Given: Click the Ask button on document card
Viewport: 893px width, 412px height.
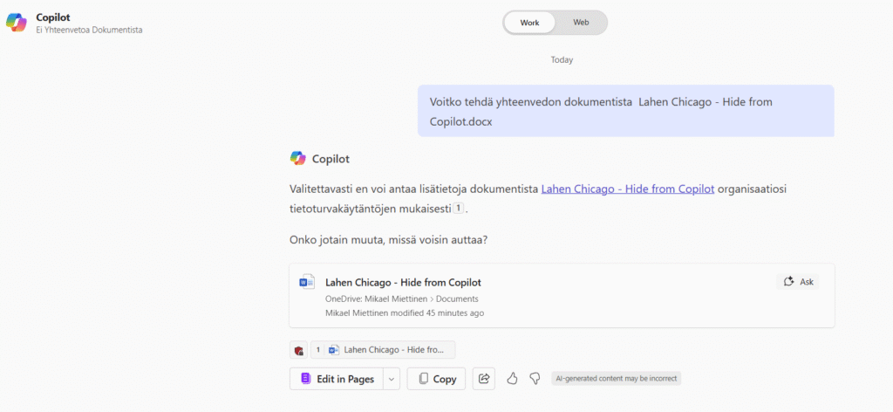Looking at the screenshot, I should click(x=798, y=282).
